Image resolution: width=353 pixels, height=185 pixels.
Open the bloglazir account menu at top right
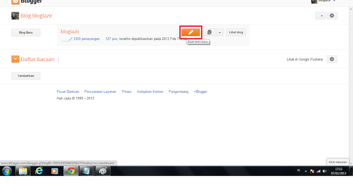[324, 1]
